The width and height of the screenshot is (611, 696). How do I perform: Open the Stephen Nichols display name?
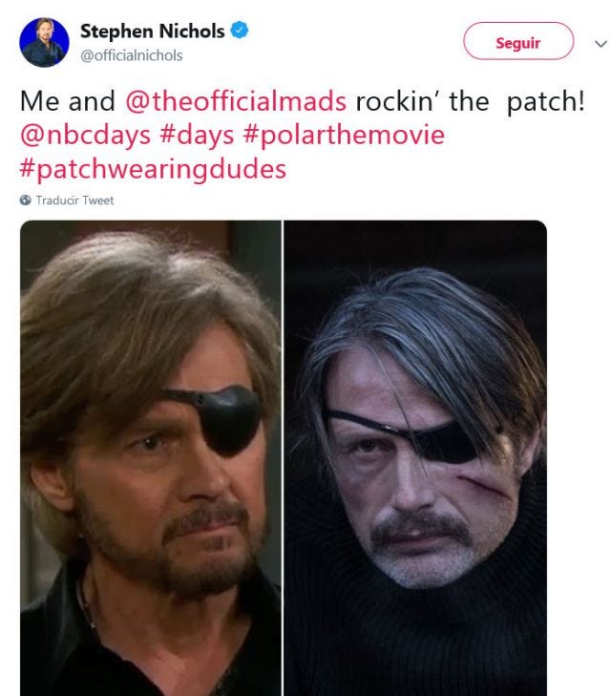click(152, 32)
